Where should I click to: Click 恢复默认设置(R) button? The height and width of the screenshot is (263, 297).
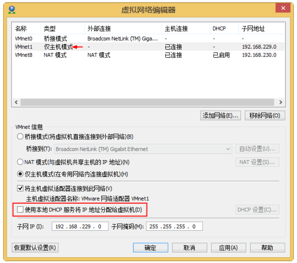pos(35,248)
